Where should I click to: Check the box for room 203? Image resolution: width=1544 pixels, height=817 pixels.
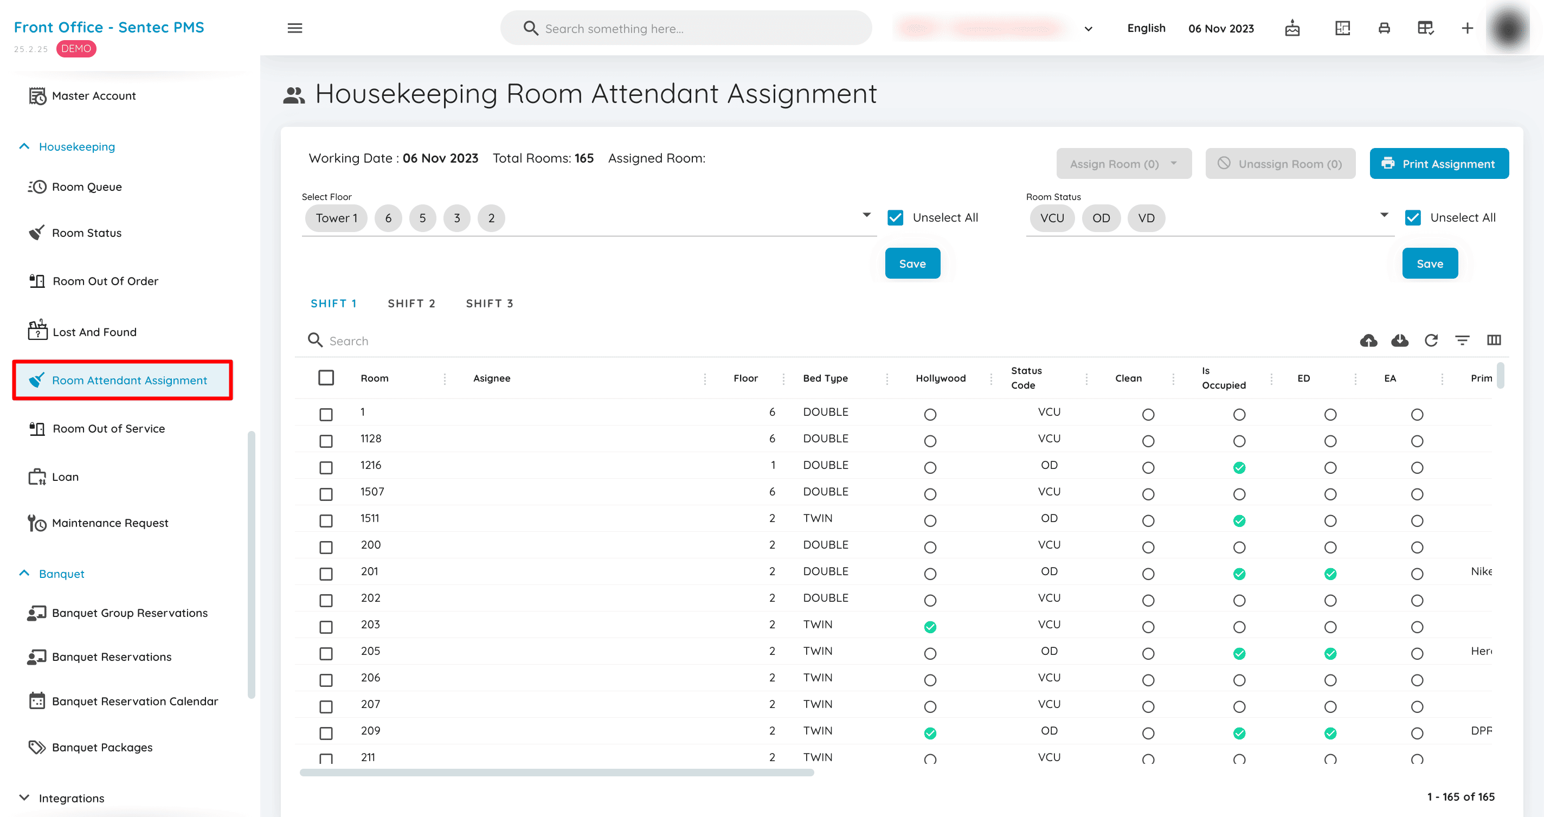326,627
